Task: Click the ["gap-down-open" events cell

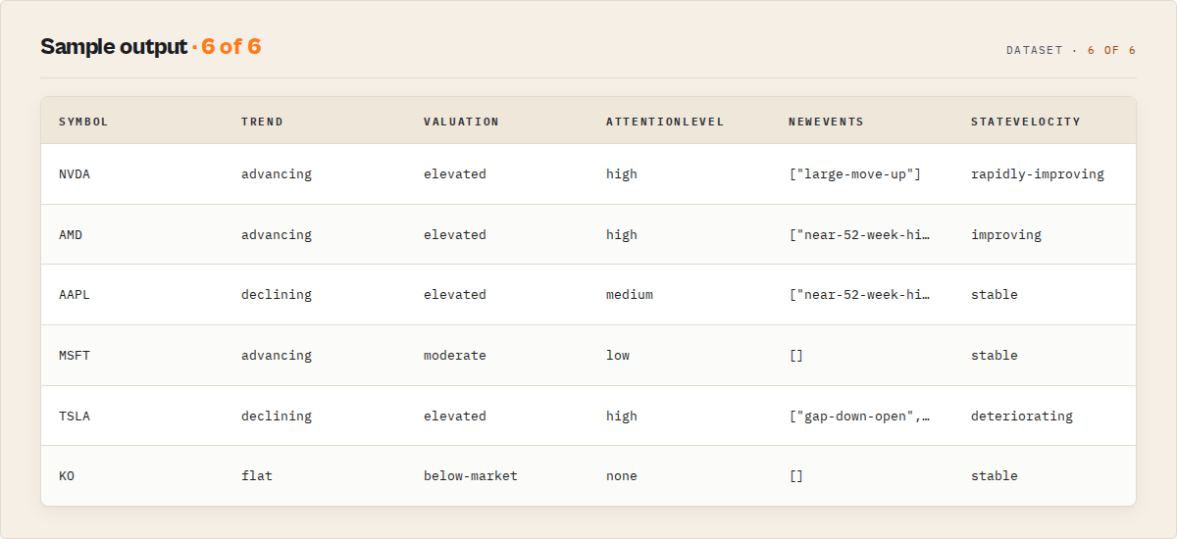Action: pos(860,416)
